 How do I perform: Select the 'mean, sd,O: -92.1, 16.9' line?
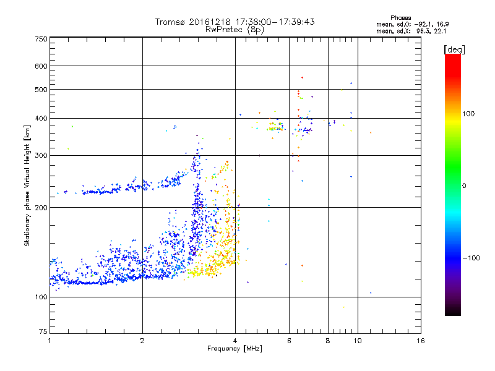(x=412, y=24)
